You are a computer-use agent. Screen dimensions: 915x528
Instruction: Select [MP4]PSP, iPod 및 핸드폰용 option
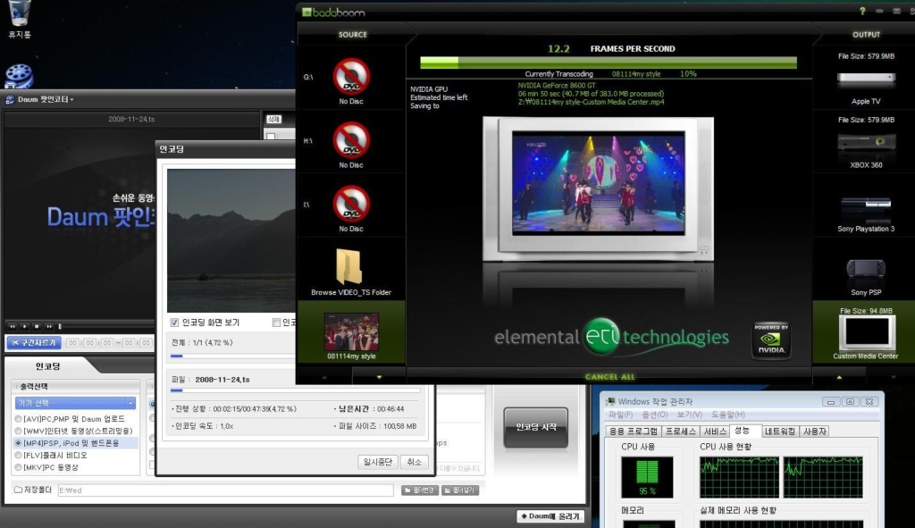[x=67, y=443]
